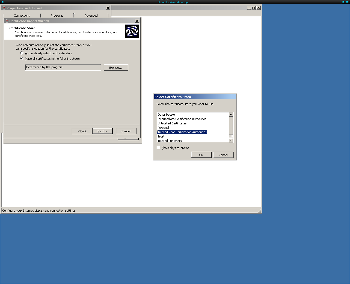Click the wine glass icon in Properties for Internet title
This screenshot has height=284, width=350.
(4, 8)
